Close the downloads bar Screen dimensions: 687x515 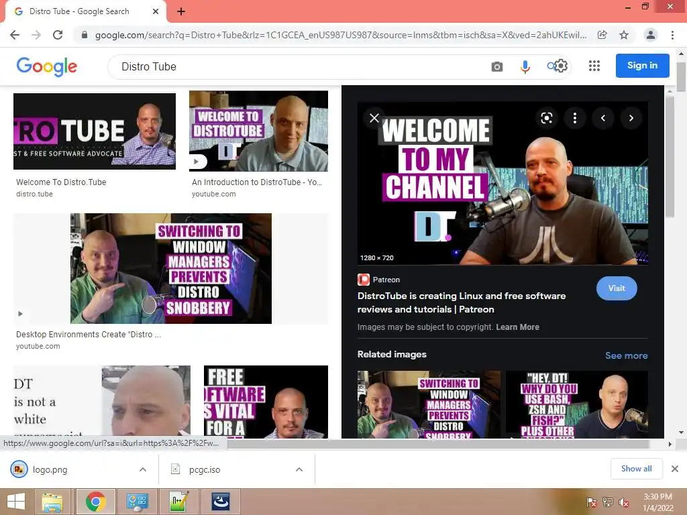[x=675, y=469]
